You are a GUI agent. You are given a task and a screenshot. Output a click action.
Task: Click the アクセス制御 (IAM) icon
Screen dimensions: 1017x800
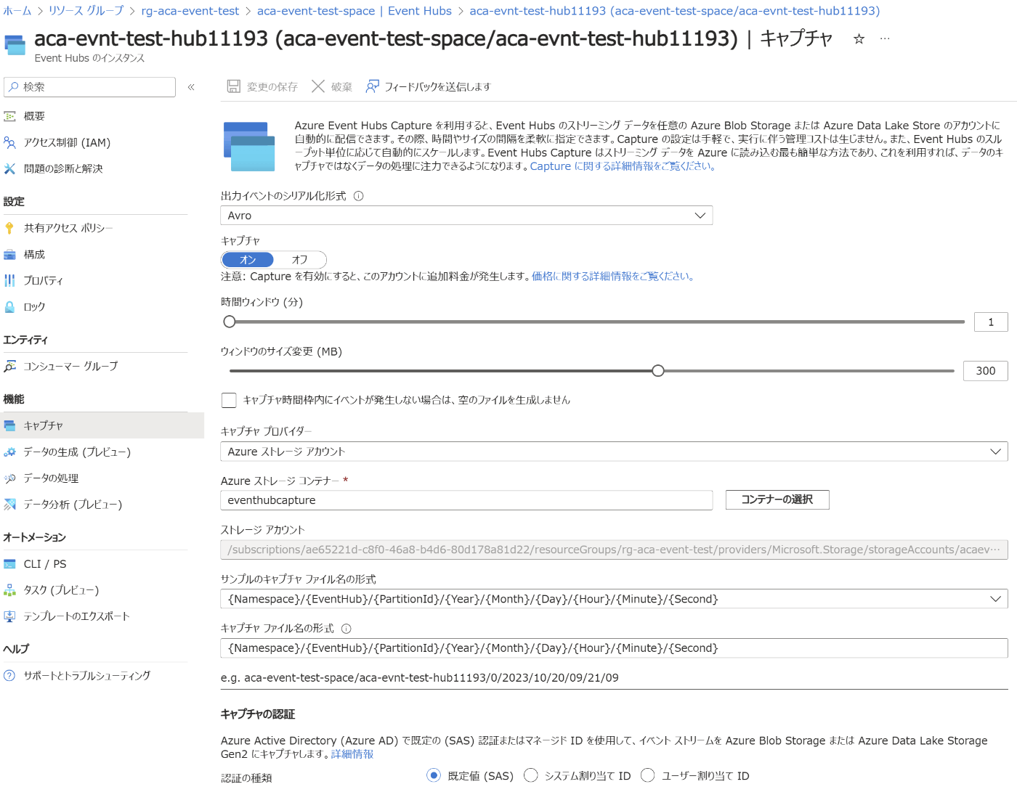(9, 142)
